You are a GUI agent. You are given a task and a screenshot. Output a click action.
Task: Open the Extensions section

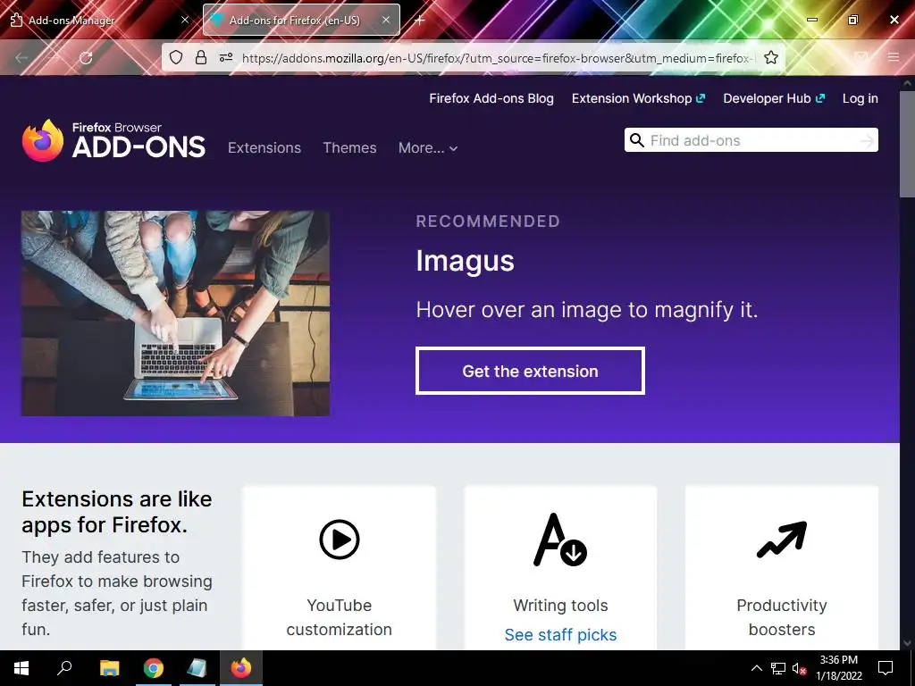coord(264,147)
